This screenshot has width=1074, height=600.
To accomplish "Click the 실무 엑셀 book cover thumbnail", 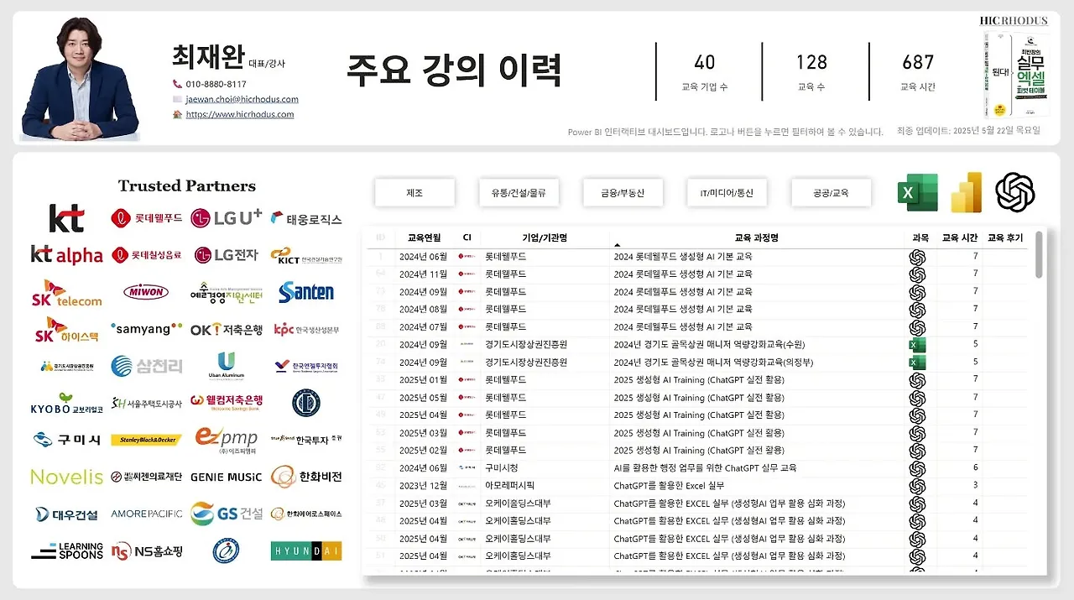I will [1015, 74].
